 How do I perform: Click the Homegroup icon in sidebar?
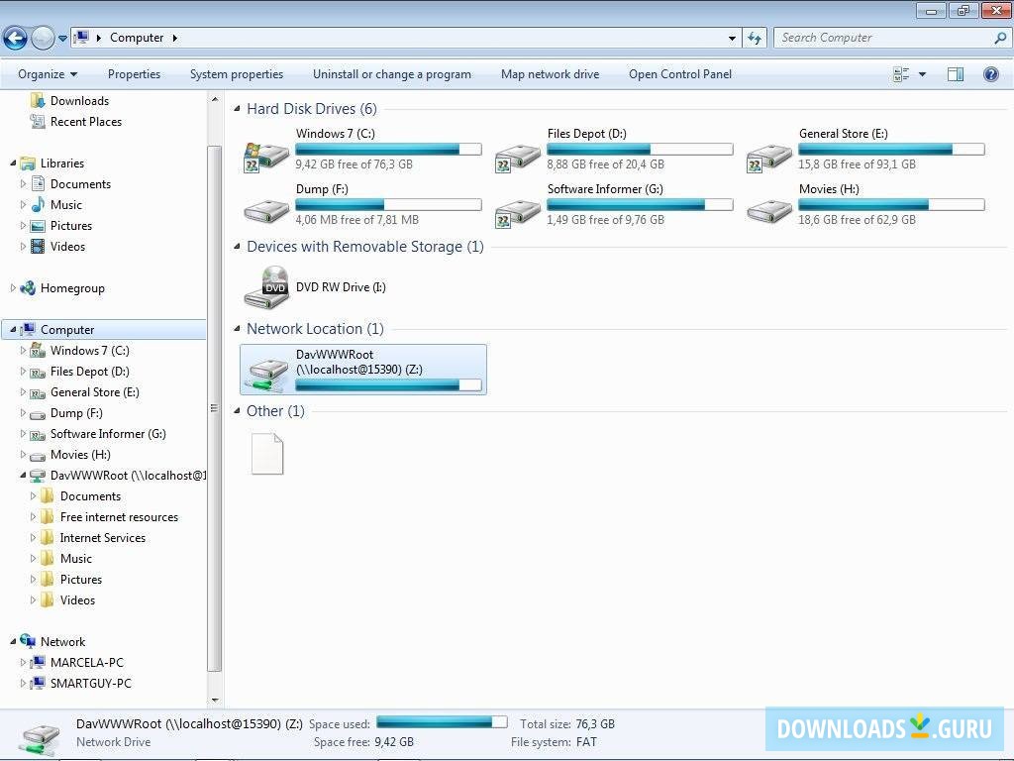28,288
